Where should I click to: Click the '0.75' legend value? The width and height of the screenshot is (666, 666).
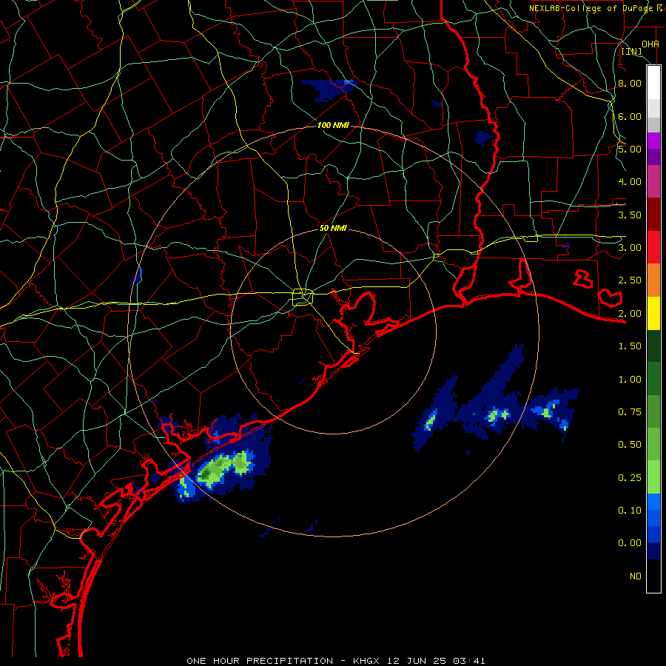(630, 411)
